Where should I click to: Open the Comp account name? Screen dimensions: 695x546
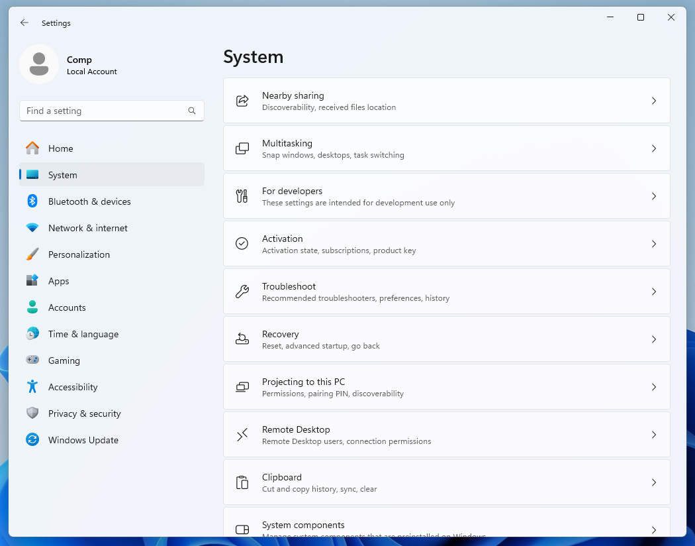[79, 60]
